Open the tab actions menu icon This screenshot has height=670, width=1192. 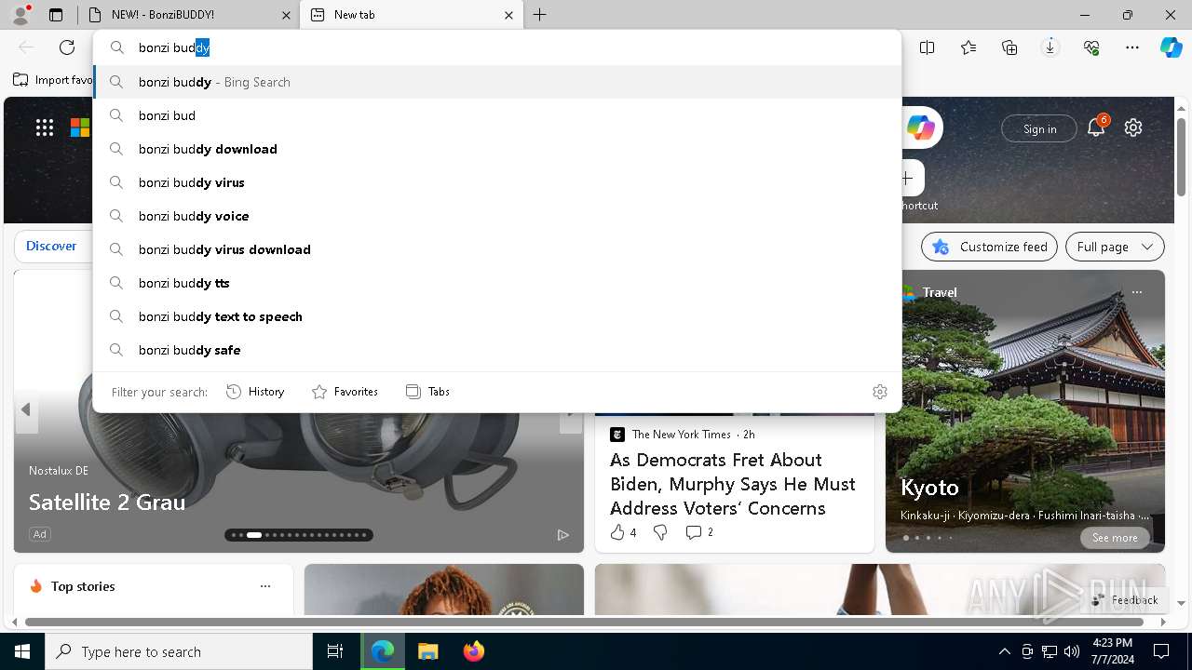56,15
